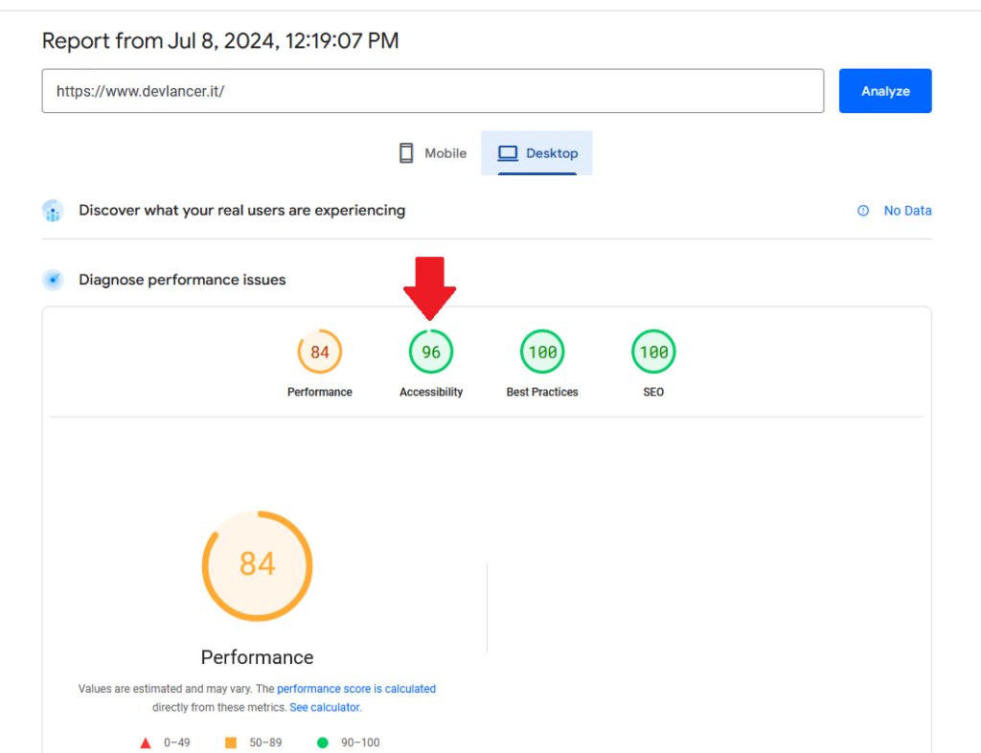Screen dimensions: 981x753
Task: Click the large Performance gauge circle
Action: coord(257,565)
